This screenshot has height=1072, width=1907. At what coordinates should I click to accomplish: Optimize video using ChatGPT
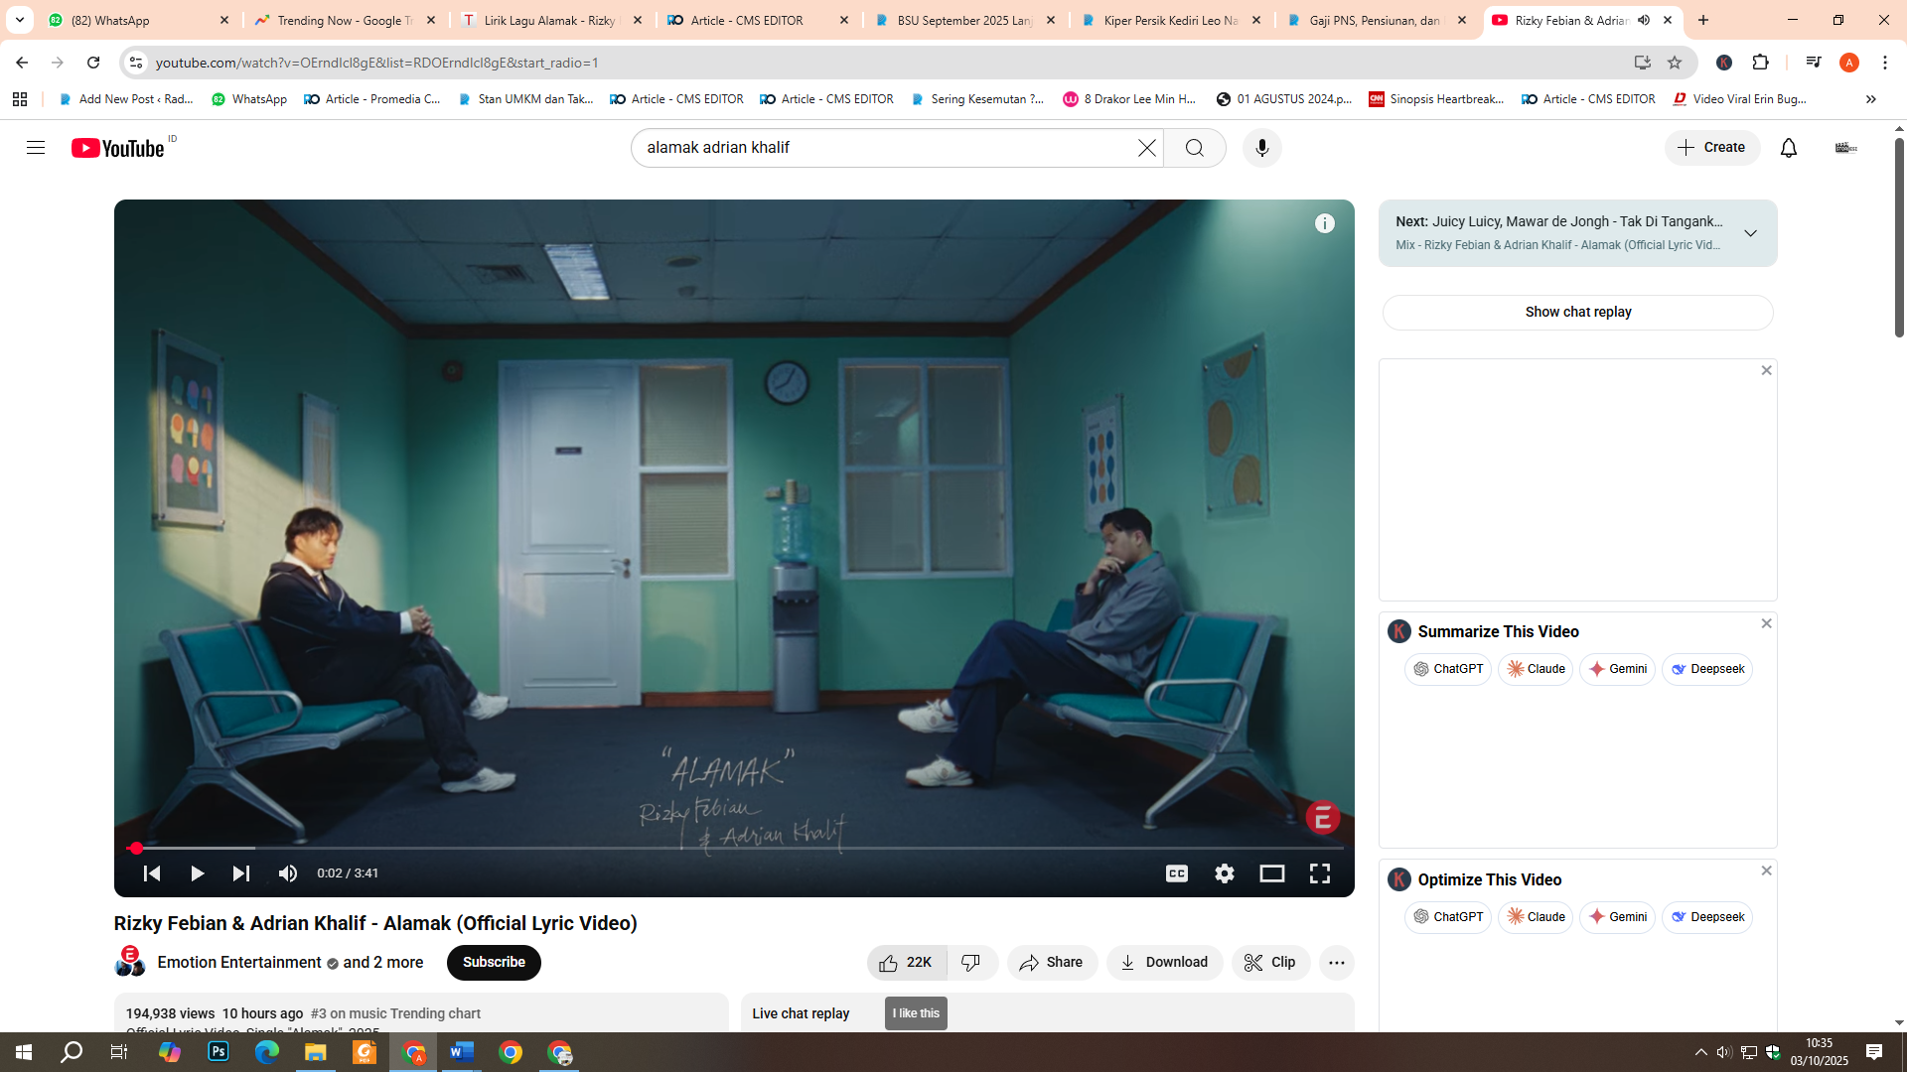click(1448, 917)
